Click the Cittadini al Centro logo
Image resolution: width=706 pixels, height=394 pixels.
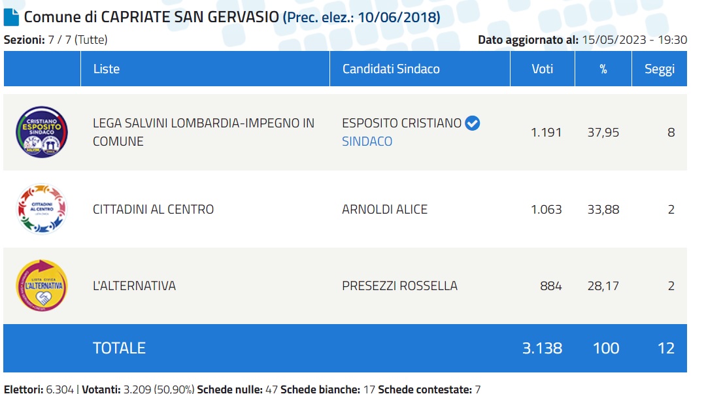point(41,209)
